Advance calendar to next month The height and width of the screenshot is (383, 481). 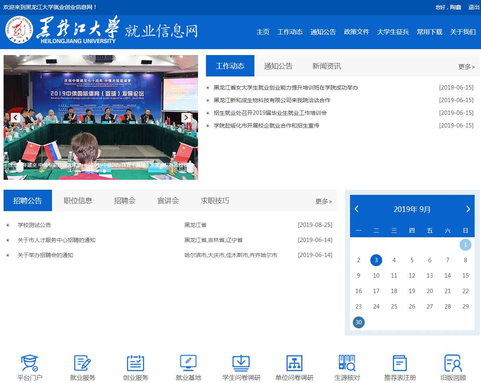coord(468,209)
